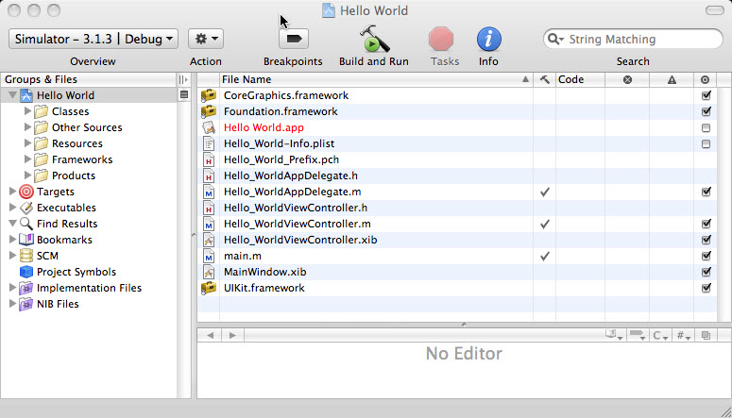Open the editor breakpoints popup menu
The width and height of the screenshot is (732, 418).
coord(638,335)
